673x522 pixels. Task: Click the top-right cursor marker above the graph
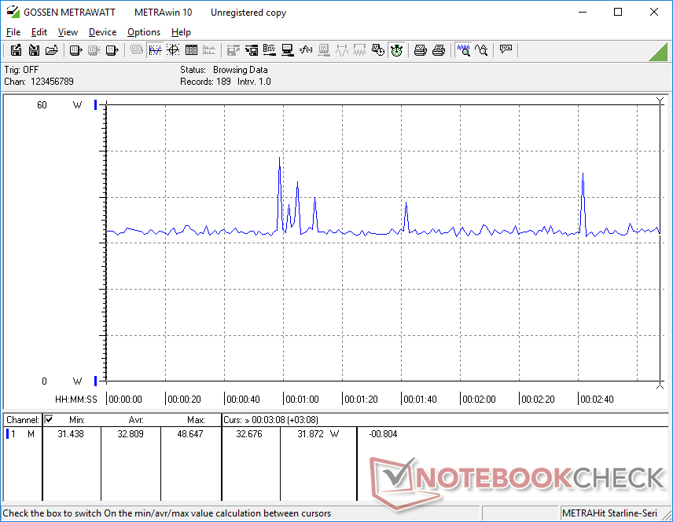pos(660,100)
